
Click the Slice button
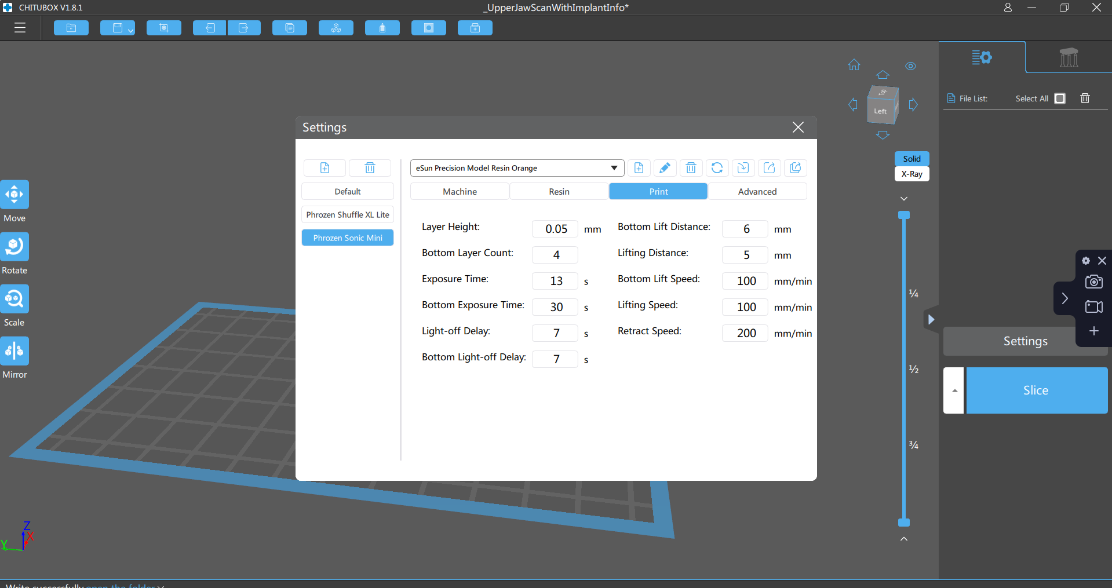pos(1037,390)
